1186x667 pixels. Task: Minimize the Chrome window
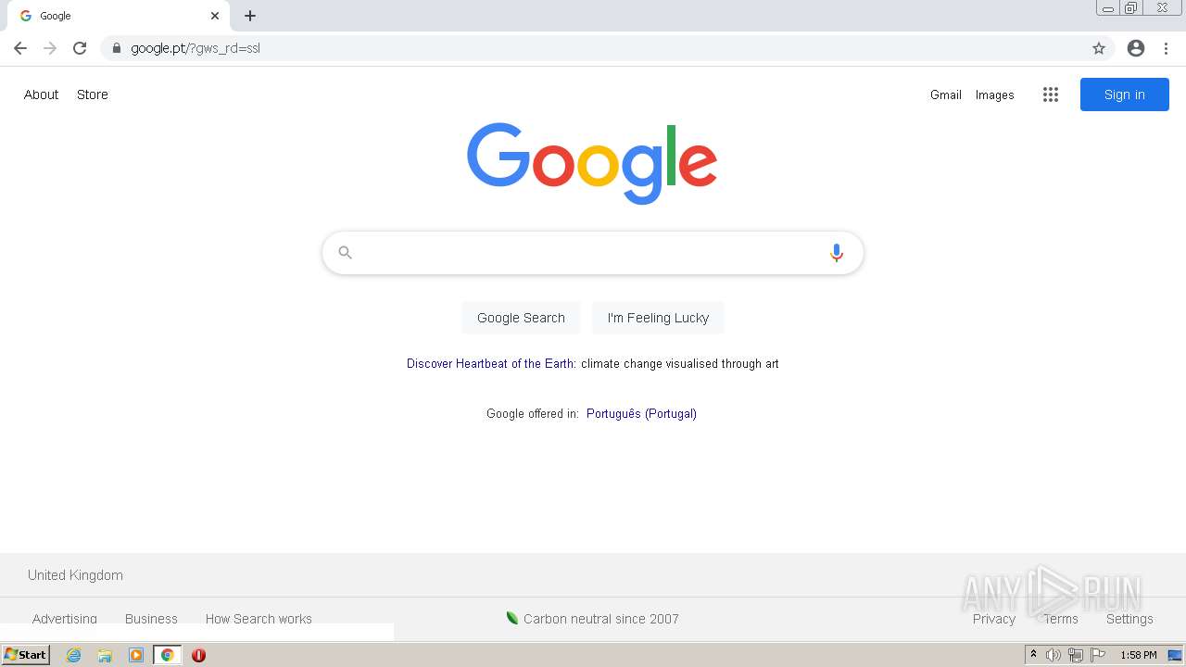point(1107,8)
